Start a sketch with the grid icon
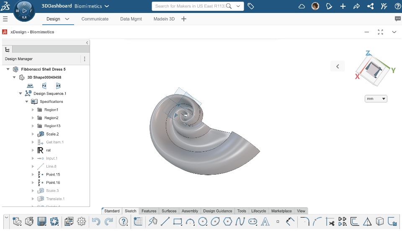402x232 pixels. [138, 221]
